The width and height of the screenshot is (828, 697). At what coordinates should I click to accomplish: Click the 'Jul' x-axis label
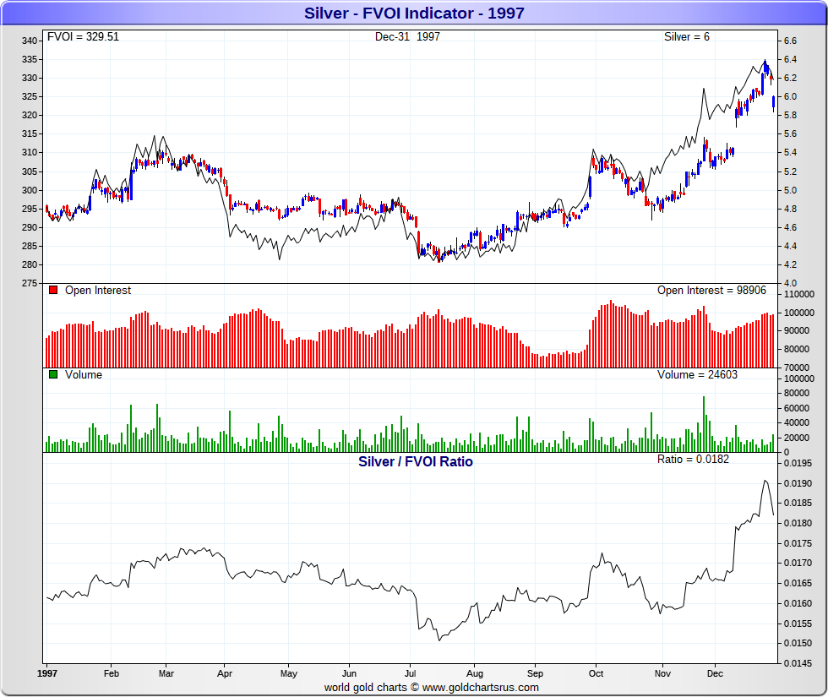(x=411, y=673)
